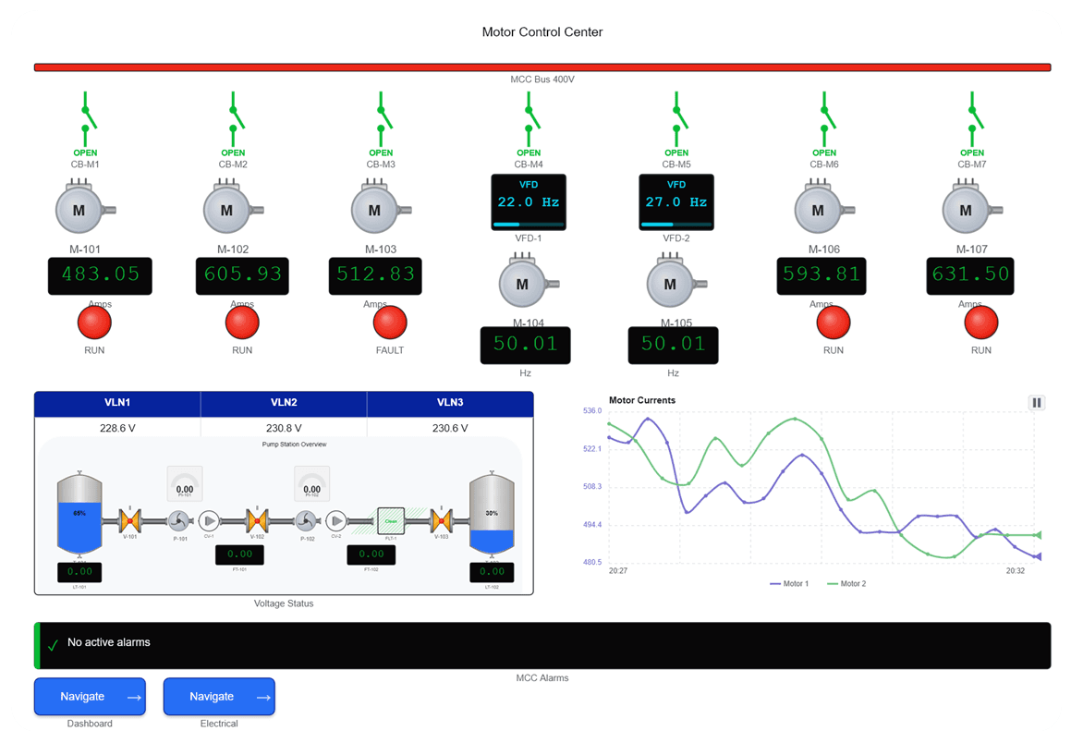This screenshot has width=1071, height=731.
Task: Click check valve CV-1 symbol
Action: point(209,521)
